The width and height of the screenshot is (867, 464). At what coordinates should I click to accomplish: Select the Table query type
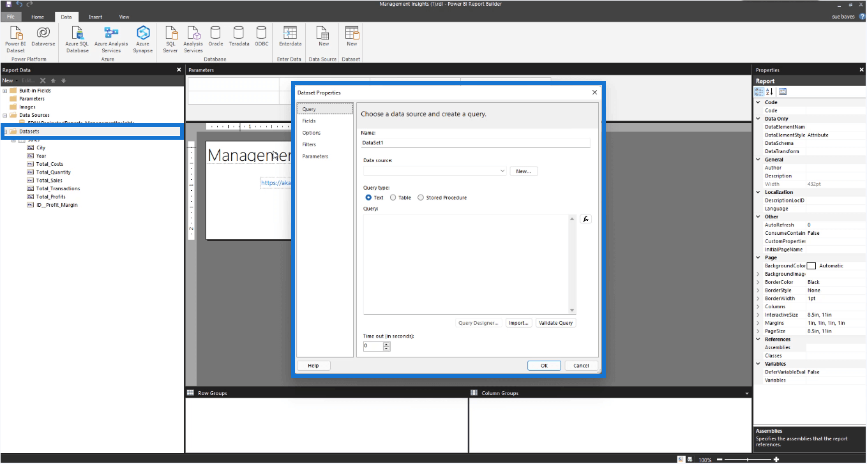(x=393, y=198)
